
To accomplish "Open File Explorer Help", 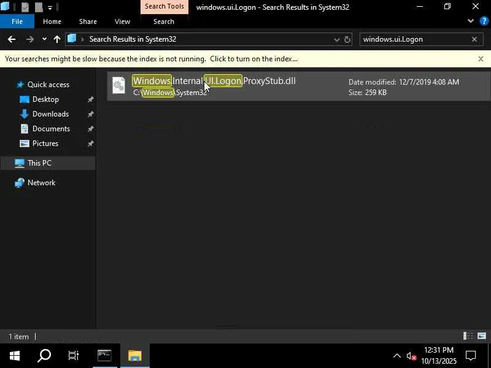I will 484,21.
